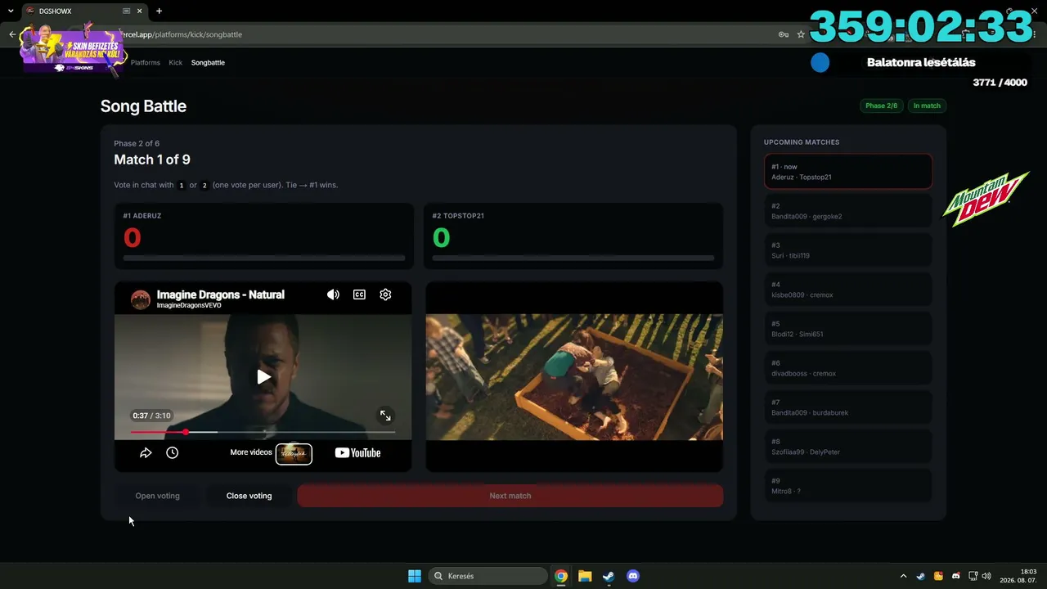Mute the YouTube player volume icon
This screenshot has height=589, width=1047.
pos(333,294)
